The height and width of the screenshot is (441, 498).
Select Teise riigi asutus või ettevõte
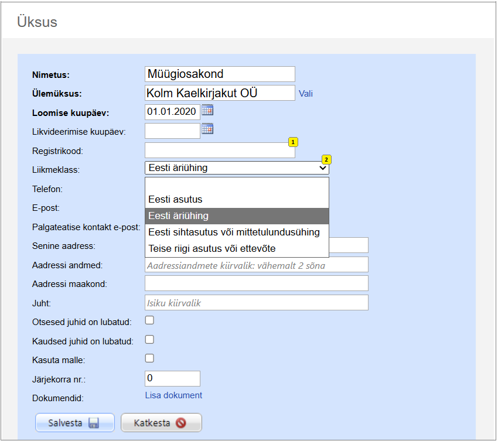pos(237,248)
